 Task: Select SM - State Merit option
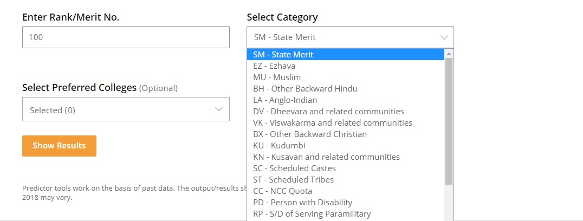283,54
